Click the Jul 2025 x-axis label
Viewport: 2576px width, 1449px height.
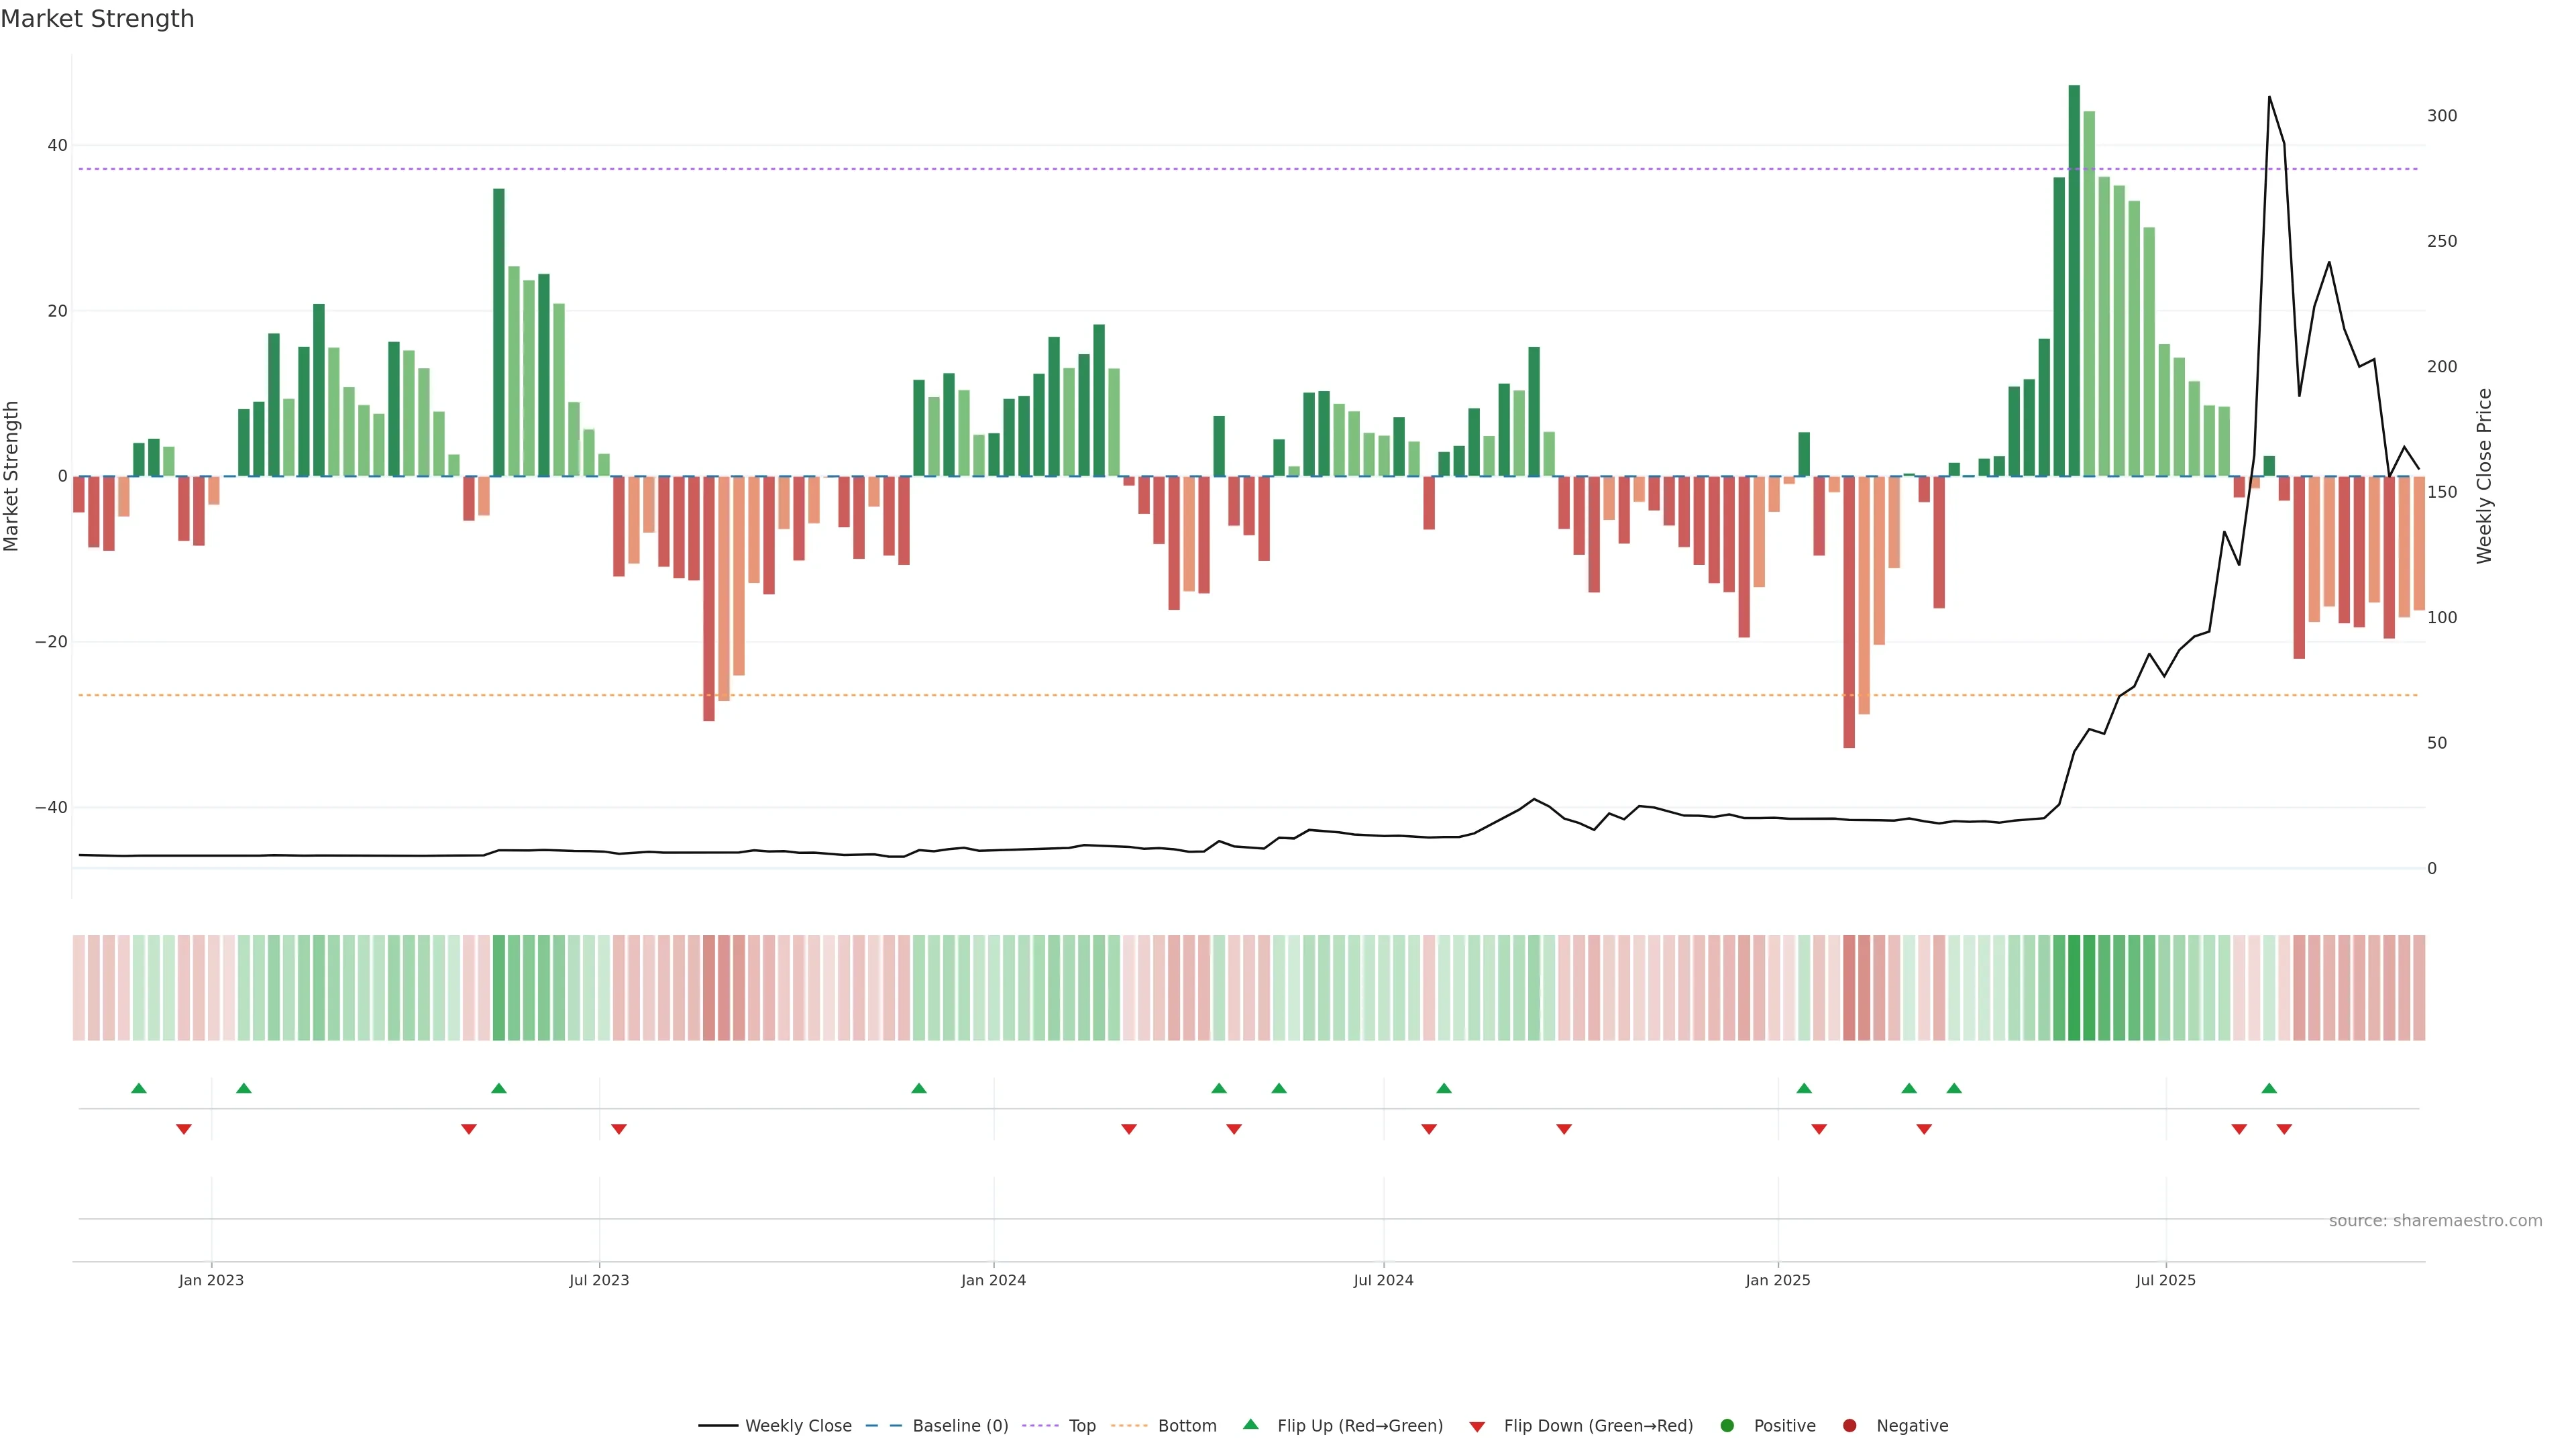[x=2165, y=1280]
